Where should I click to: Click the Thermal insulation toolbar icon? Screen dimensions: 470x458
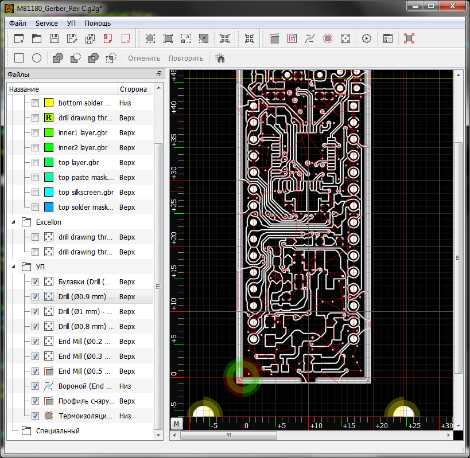tap(328, 38)
